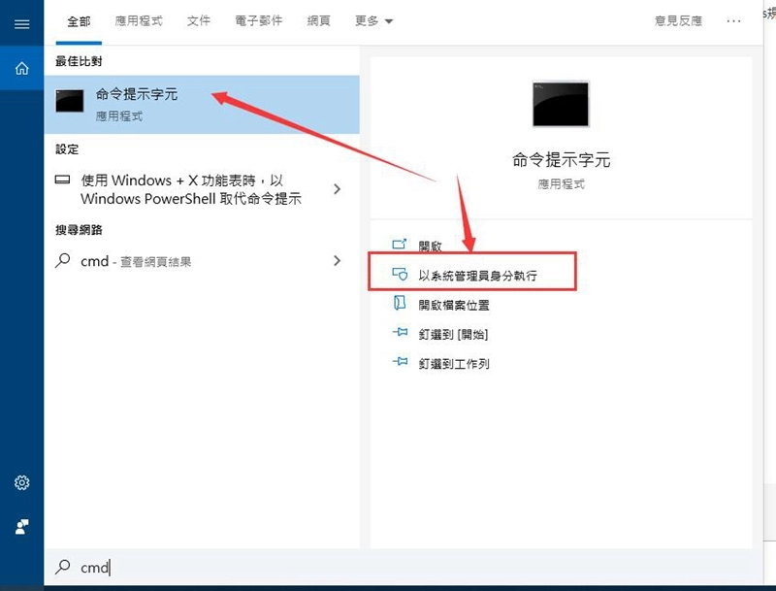
Task: Expand the 更多 dropdown
Action: 373,20
